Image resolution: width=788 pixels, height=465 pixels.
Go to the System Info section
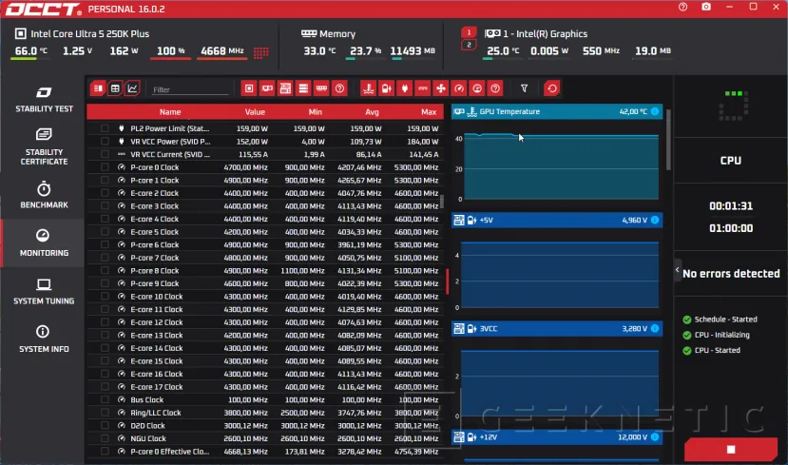(44, 339)
